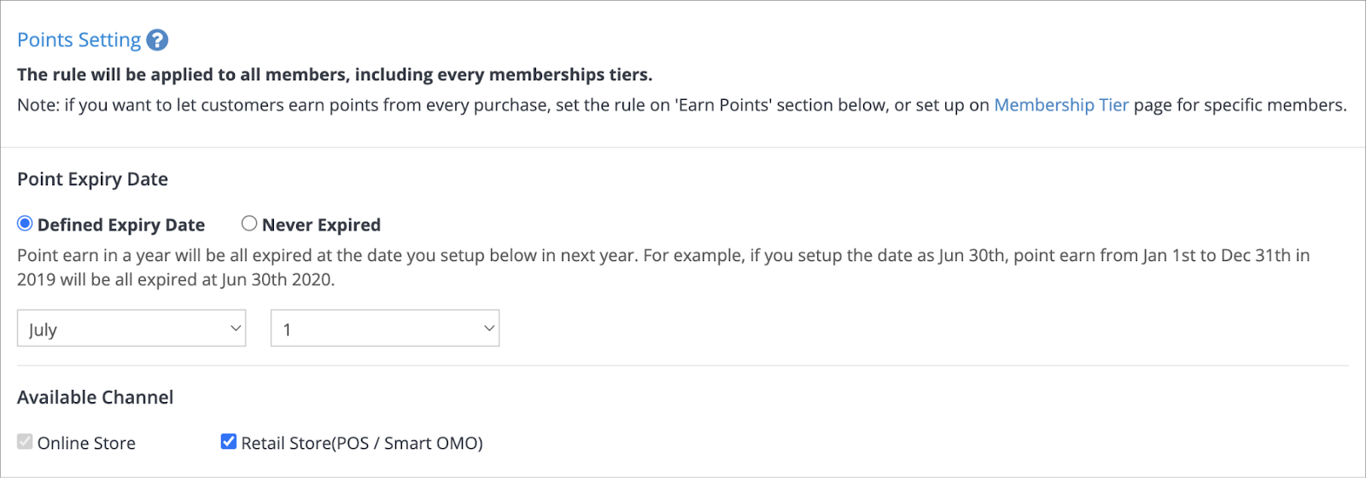Uncheck the Retail Store(POS / Smart OMO) checkbox
Screen dimensions: 1366x478
coord(228,441)
